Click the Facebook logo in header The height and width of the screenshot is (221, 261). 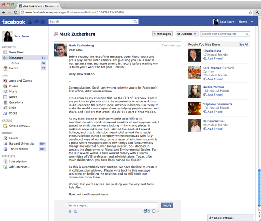pos(13,22)
